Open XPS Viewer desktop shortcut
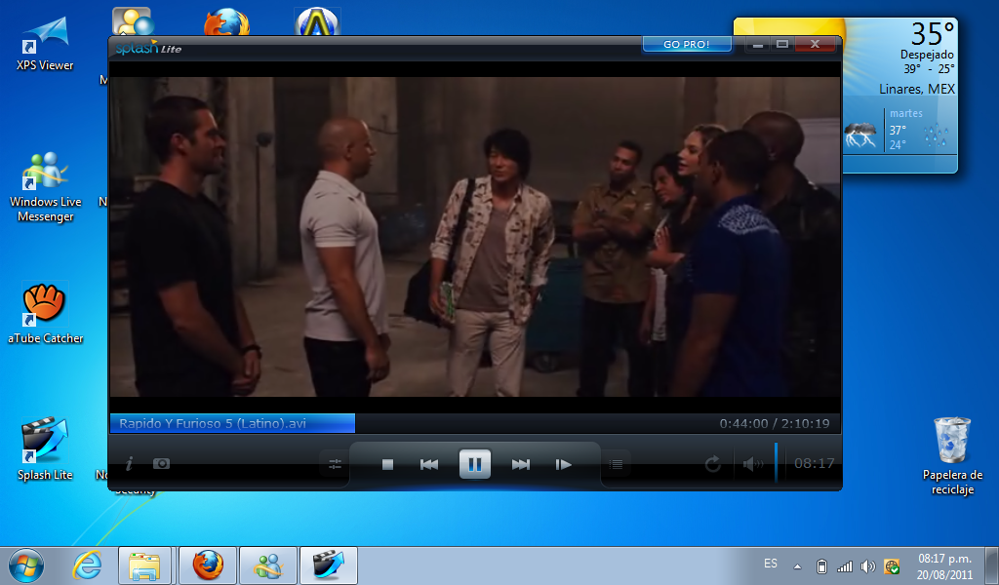 [x=45, y=43]
